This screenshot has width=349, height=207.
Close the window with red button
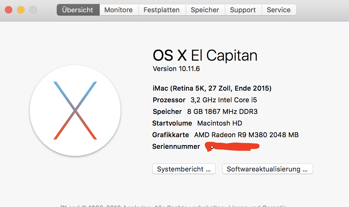(9, 10)
